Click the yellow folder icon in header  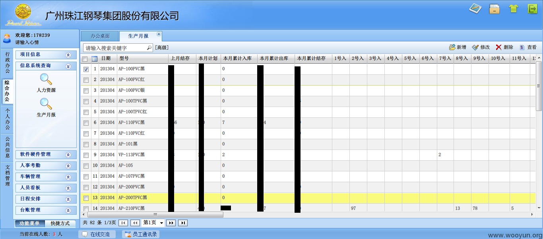click(x=494, y=9)
